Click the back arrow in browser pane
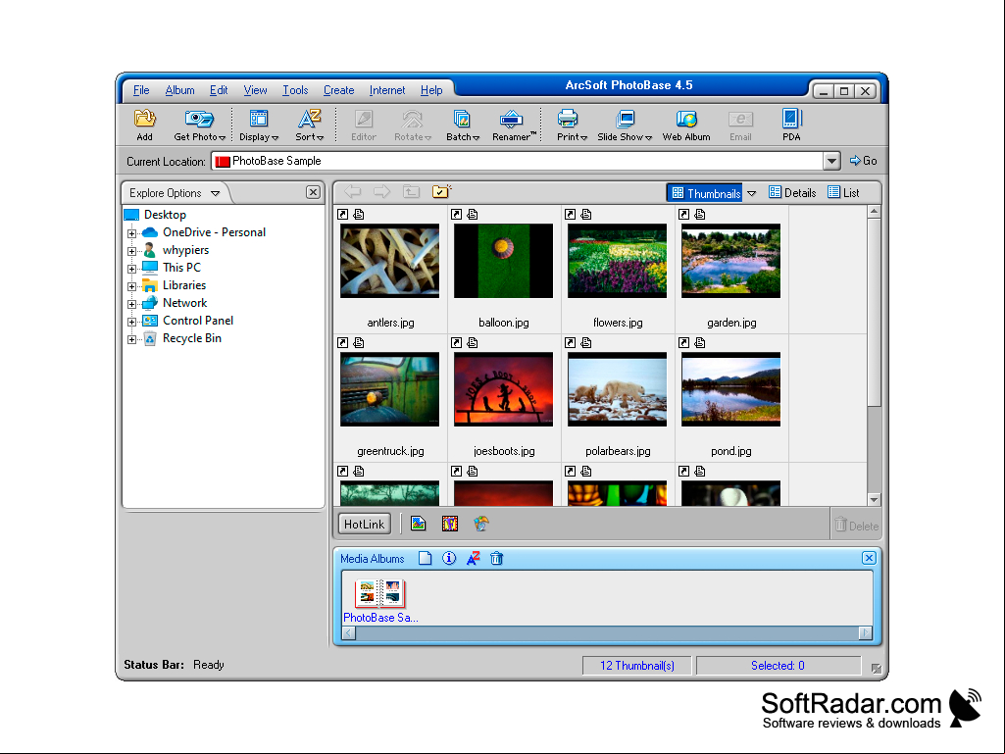Viewport: 1005px width, 754px height. 353,191
